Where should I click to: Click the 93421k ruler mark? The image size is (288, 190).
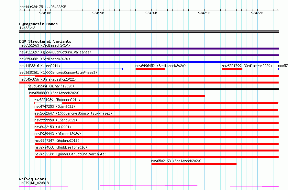(204, 13)
